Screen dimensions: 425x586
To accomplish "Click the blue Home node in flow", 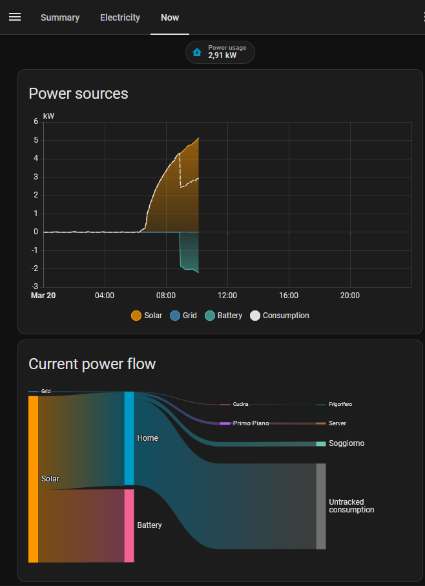I will point(129,438).
